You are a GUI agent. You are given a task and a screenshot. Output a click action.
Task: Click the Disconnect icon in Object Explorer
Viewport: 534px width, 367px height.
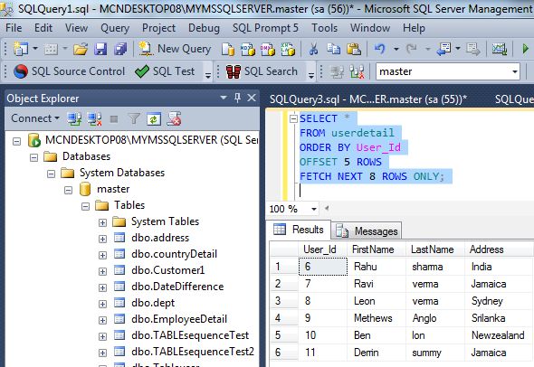(x=94, y=118)
